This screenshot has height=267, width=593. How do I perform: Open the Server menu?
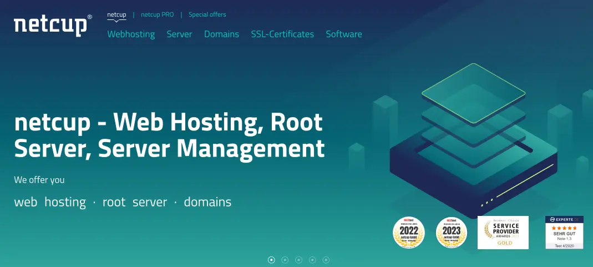(x=179, y=34)
